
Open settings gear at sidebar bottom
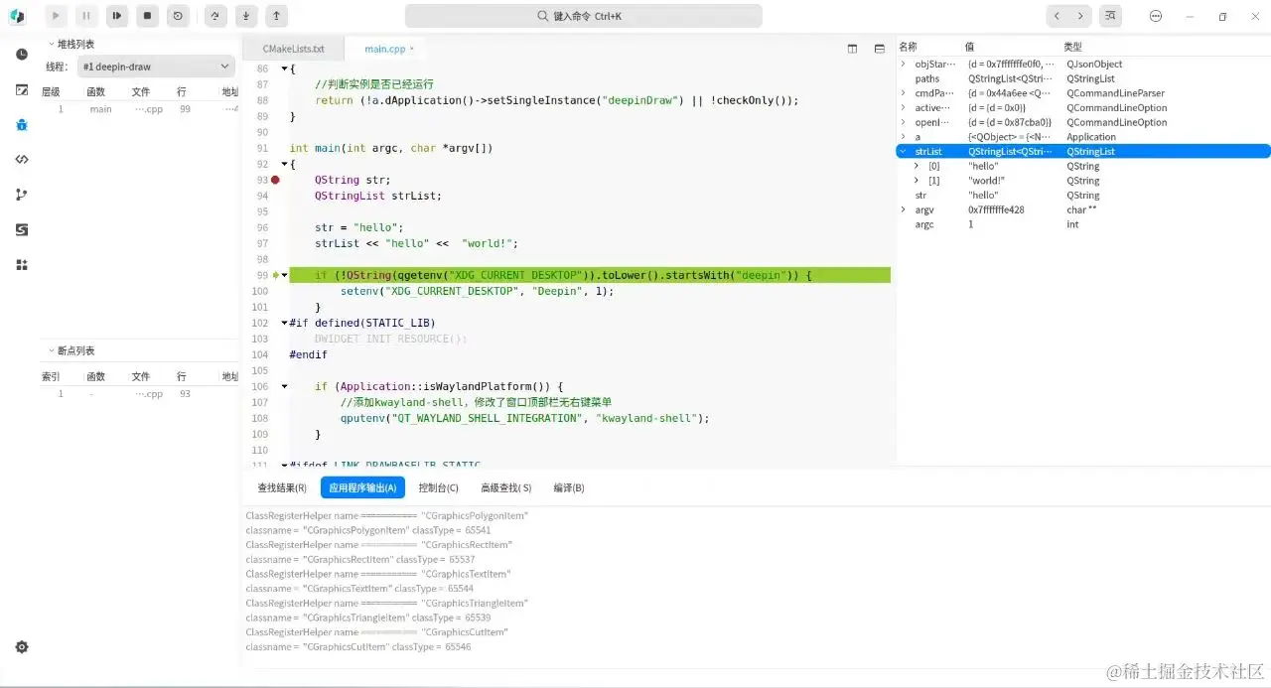tap(22, 647)
